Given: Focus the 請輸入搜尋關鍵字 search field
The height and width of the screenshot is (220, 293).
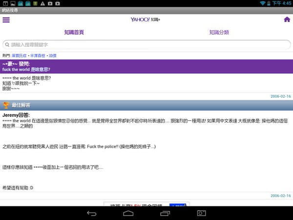Looking at the screenshot, I should (146, 44).
